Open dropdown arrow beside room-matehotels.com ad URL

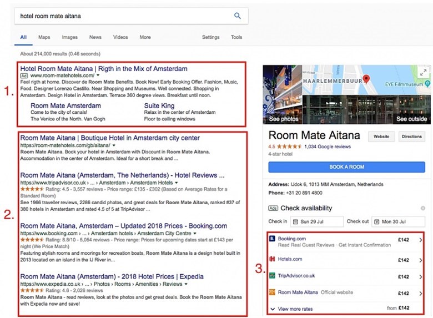[98, 75]
